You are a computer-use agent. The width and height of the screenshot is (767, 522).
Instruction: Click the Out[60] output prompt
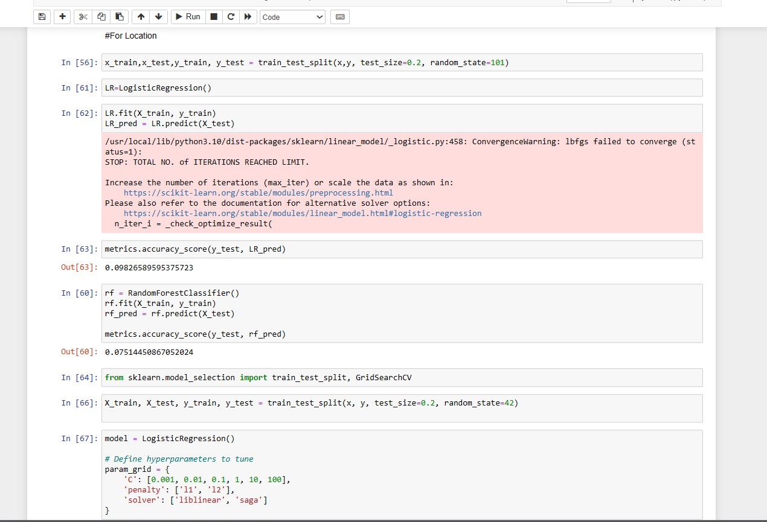[x=80, y=352]
